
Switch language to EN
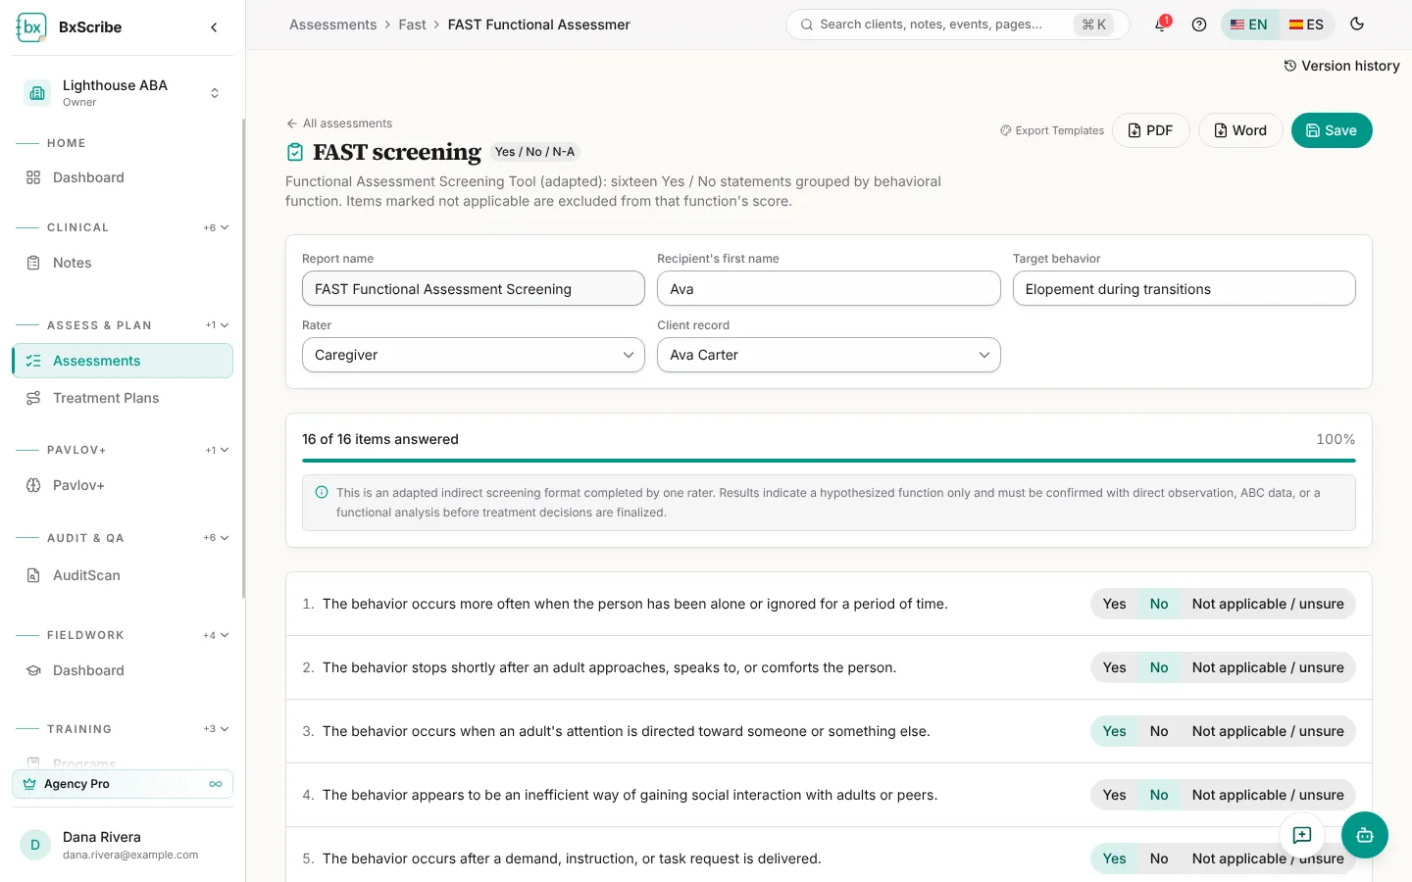[1249, 24]
